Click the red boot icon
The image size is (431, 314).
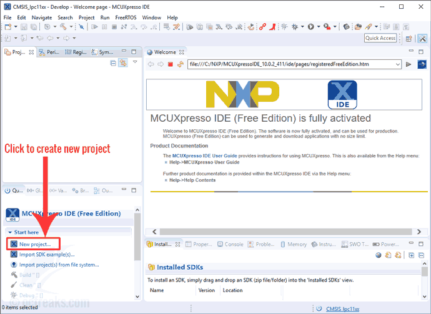tap(272, 27)
